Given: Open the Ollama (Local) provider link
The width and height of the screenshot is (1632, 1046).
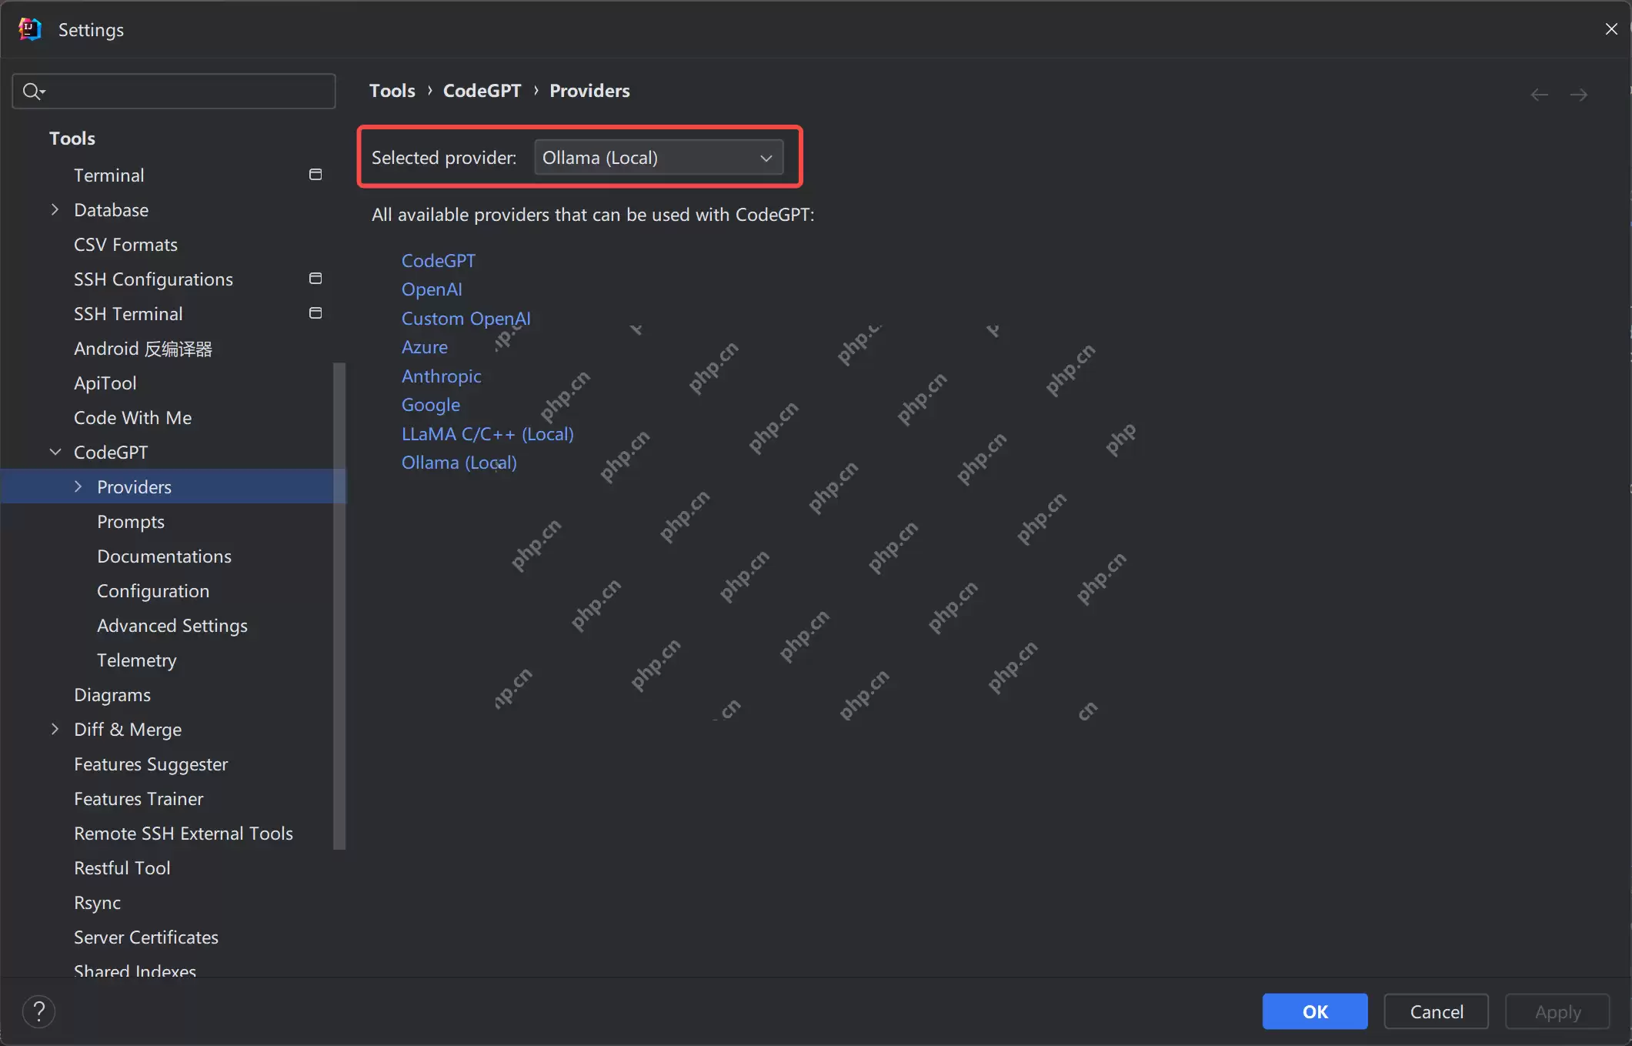Looking at the screenshot, I should click(x=459, y=463).
